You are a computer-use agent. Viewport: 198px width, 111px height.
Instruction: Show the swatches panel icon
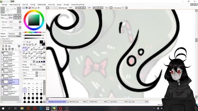[x=36, y=8]
